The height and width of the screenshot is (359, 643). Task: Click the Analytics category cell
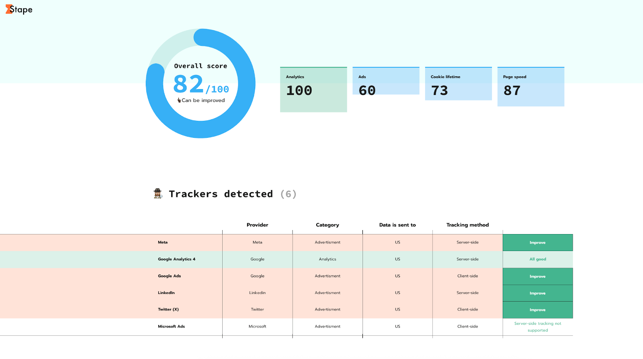pyautogui.click(x=328, y=259)
